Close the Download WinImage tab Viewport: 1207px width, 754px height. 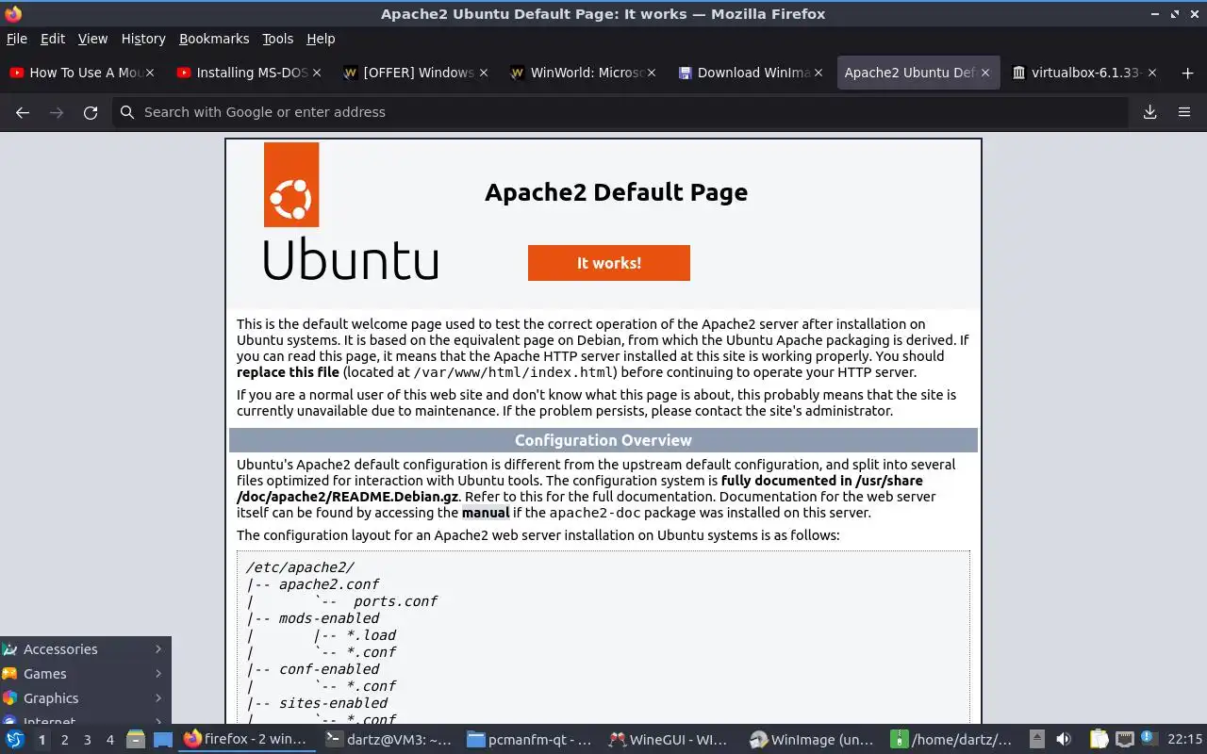[818, 73]
